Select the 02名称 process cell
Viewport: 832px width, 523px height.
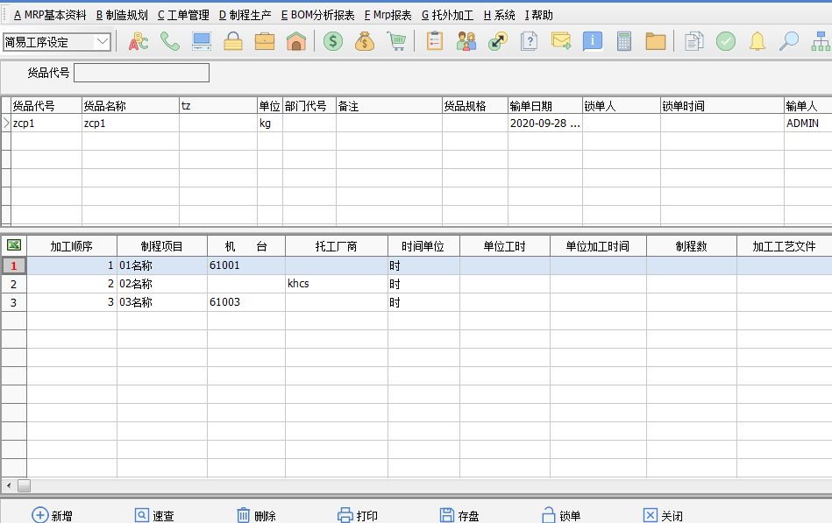point(162,284)
